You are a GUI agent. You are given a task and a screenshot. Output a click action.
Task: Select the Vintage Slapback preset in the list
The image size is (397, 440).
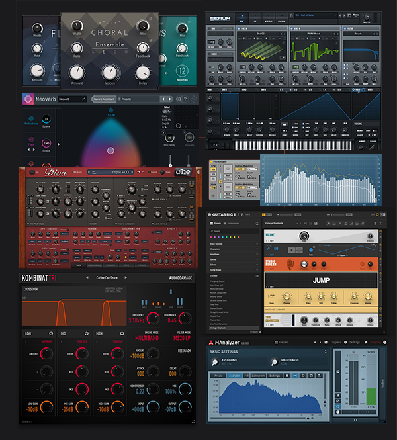234,328
